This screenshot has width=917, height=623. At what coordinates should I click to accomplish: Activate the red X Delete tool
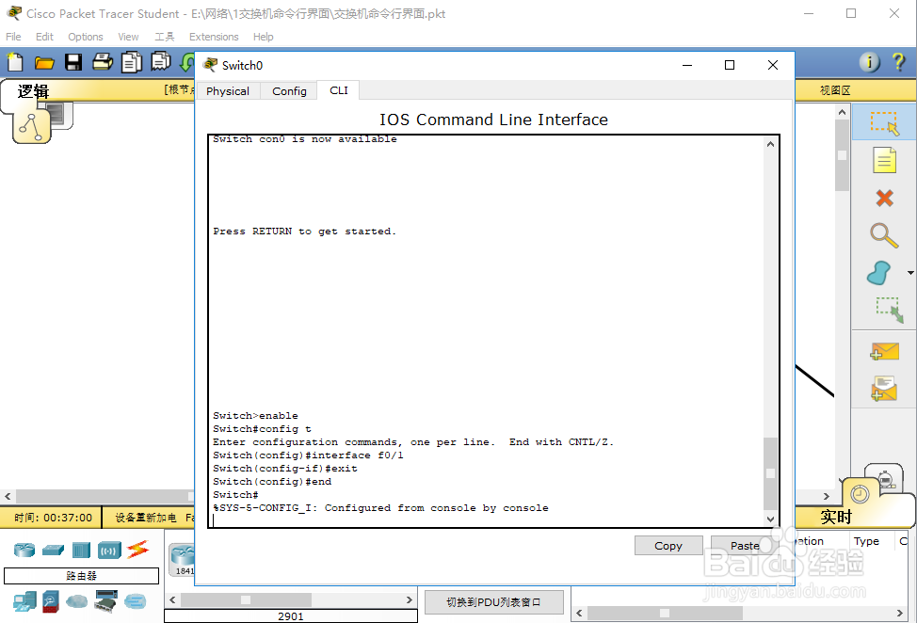[x=884, y=199]
